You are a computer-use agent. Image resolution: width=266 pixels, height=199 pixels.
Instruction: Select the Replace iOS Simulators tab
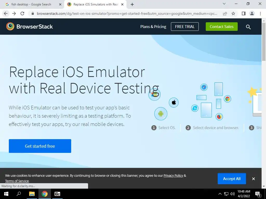(x=95, y=4)
